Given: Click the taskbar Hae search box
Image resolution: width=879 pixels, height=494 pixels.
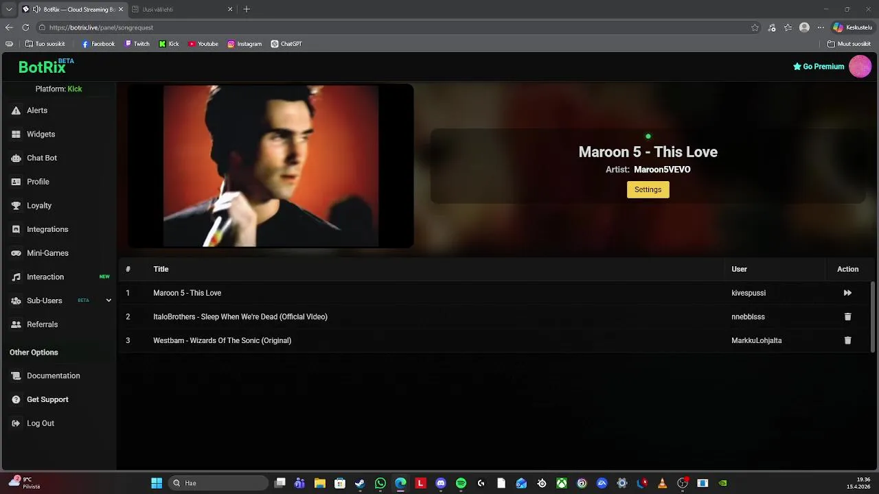Looking at the screenshot, I should pos(218,483).
